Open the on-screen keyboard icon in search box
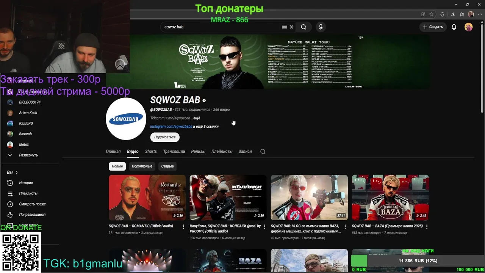Screen dimensions: 485x273 point(285,27)
